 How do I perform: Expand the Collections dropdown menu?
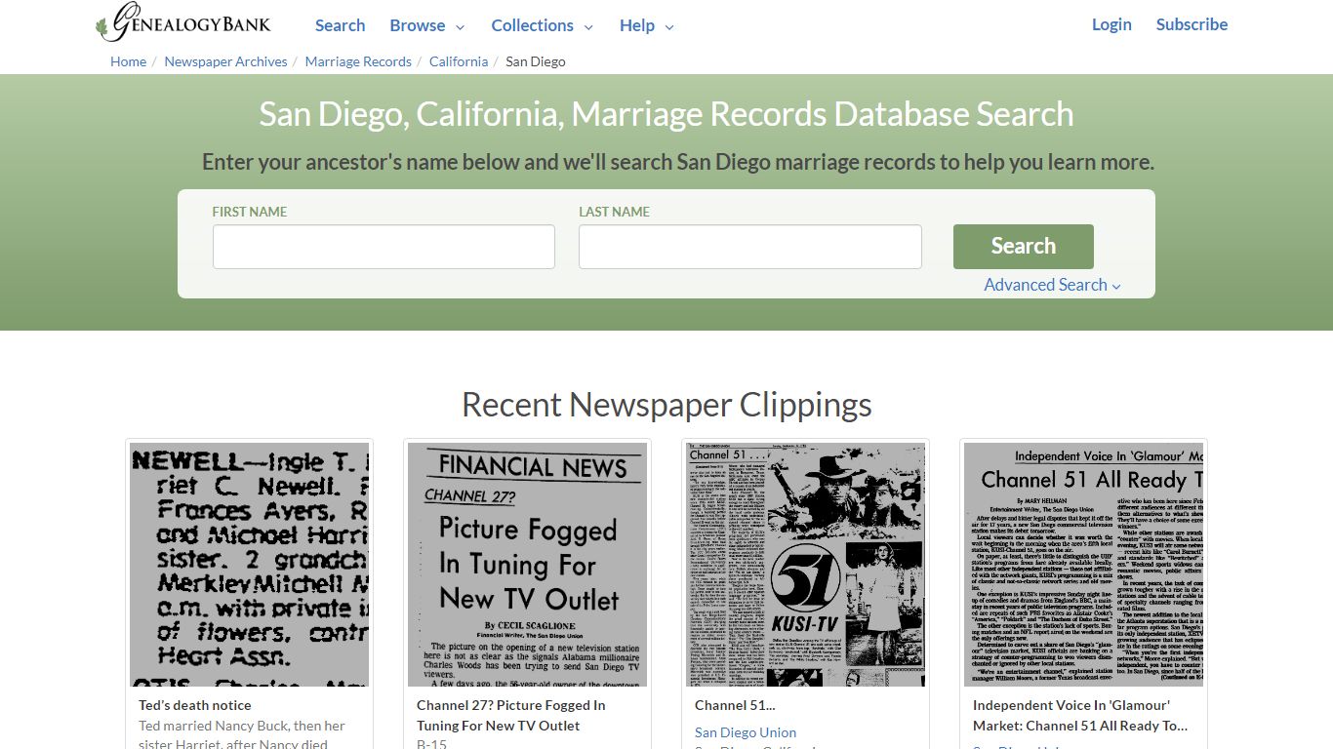click(x=543, y=25)
